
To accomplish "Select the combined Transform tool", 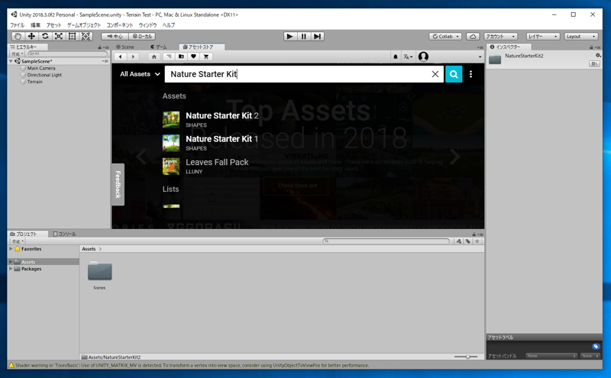I will [86, 36].
